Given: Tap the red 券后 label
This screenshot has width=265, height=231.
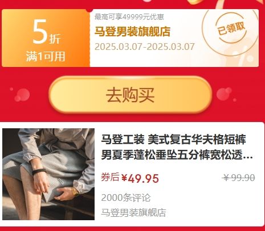Looking at the screenshot, I should 110,177.
